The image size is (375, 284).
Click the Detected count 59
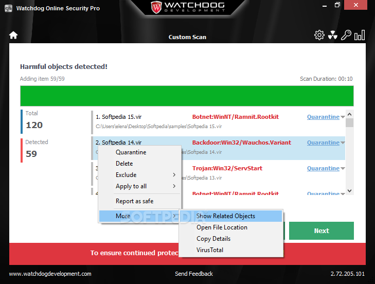pos(31,154)
